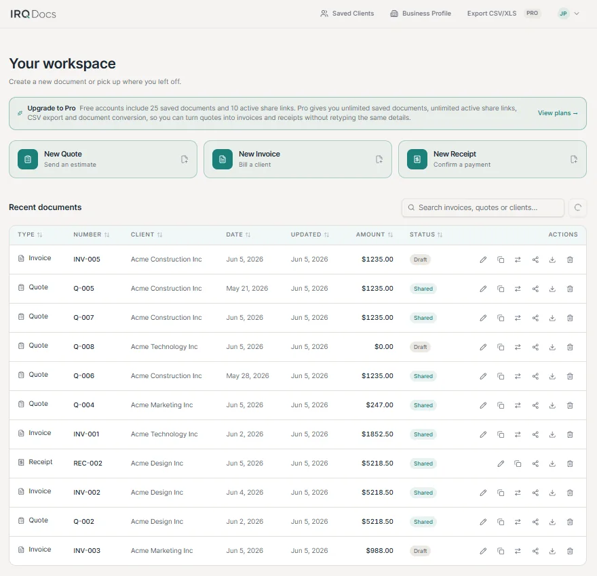Viewport: 597px width, 576px height.
Task: Select the 'REC-002' number cell
Action: coord(88,464)
